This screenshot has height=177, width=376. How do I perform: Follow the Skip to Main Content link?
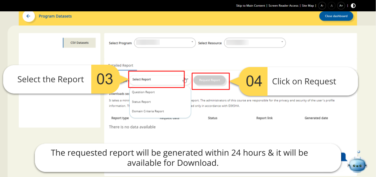[251, 5]
